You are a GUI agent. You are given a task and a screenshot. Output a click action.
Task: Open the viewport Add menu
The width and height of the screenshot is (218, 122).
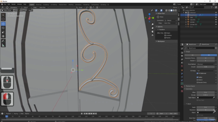pos(26,11)
